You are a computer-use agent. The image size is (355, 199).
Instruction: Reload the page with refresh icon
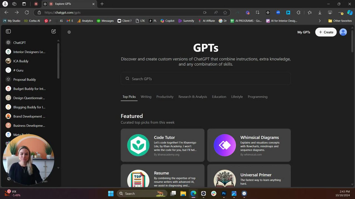click(27, 12)
